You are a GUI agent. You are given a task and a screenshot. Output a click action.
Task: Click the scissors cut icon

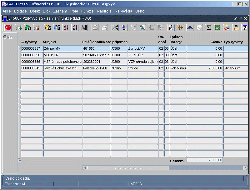click(x=115, y=27)
